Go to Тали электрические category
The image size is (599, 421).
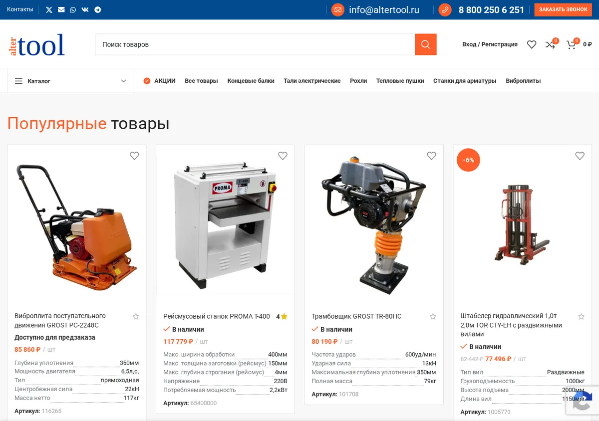coord(312,81)
